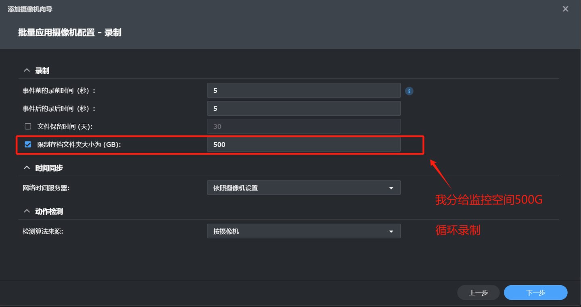This screenshot has width=581, height=307.
Task: Focus the 事件前的录前时间 input field
Action: [x=303, y=91]
